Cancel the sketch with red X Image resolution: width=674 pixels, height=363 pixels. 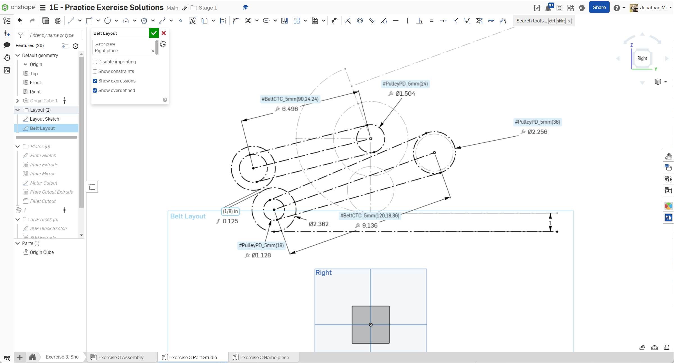164,33
